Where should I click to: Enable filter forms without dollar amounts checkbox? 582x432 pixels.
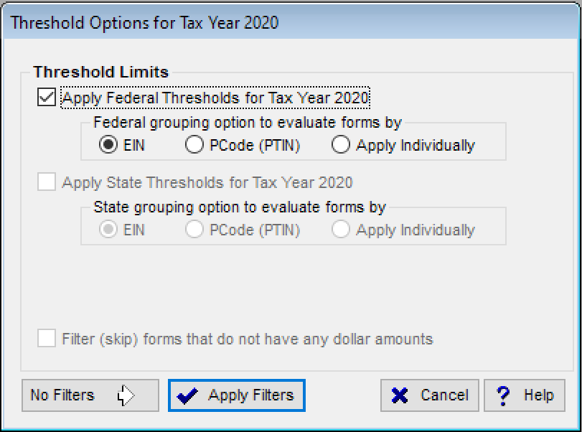(47, 338)
